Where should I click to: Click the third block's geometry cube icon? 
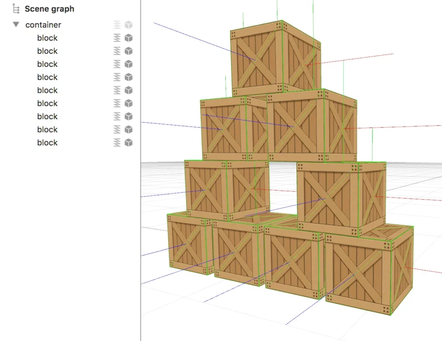(x=129, y=64)
